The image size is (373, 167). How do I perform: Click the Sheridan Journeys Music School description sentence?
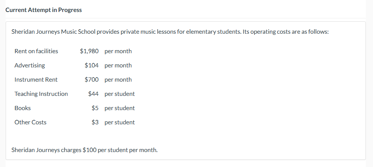[170, 32]
